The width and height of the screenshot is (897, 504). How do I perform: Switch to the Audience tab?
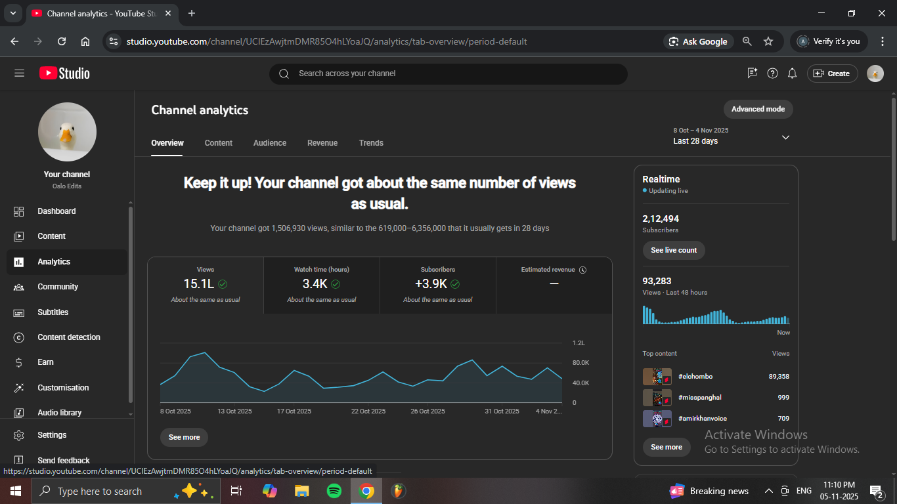click(270, 143)
